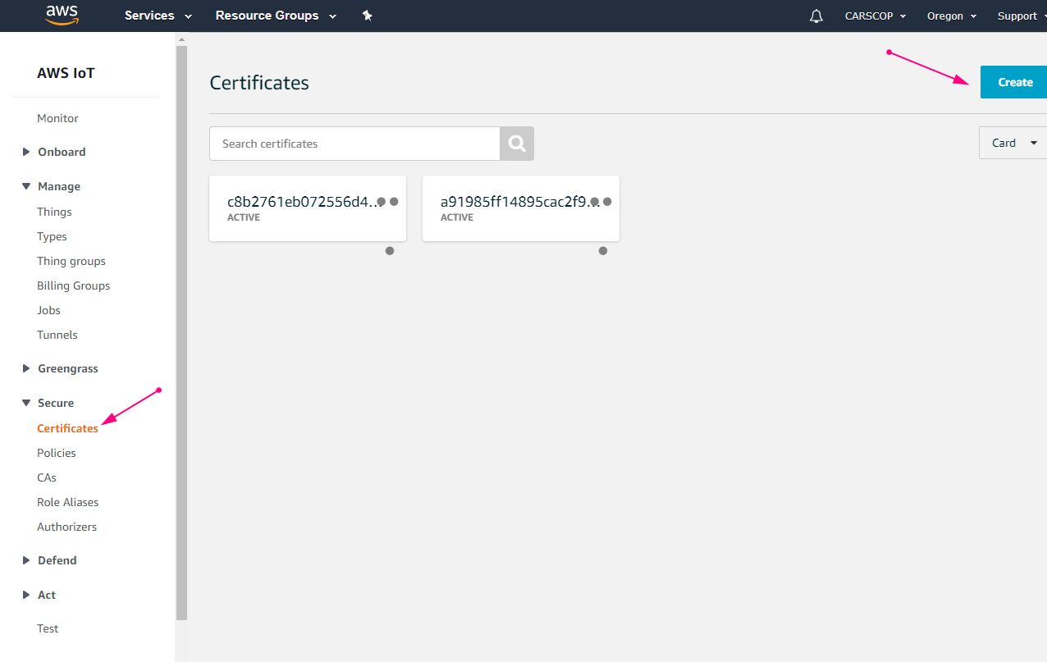Open Test in sidebar
Screen dimensions: 1047x662
[x=48, y=628]
